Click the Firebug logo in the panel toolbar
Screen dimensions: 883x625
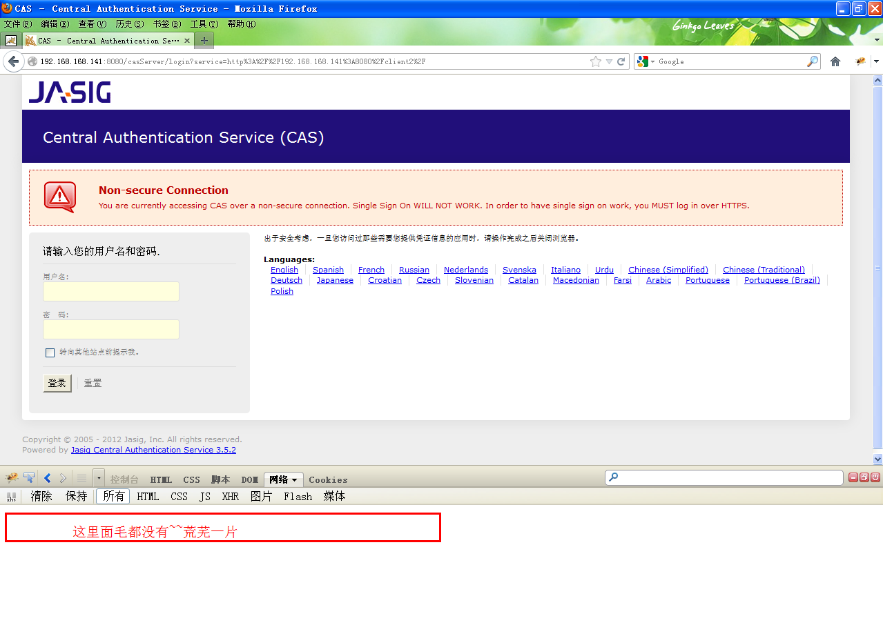pos(11,478)
